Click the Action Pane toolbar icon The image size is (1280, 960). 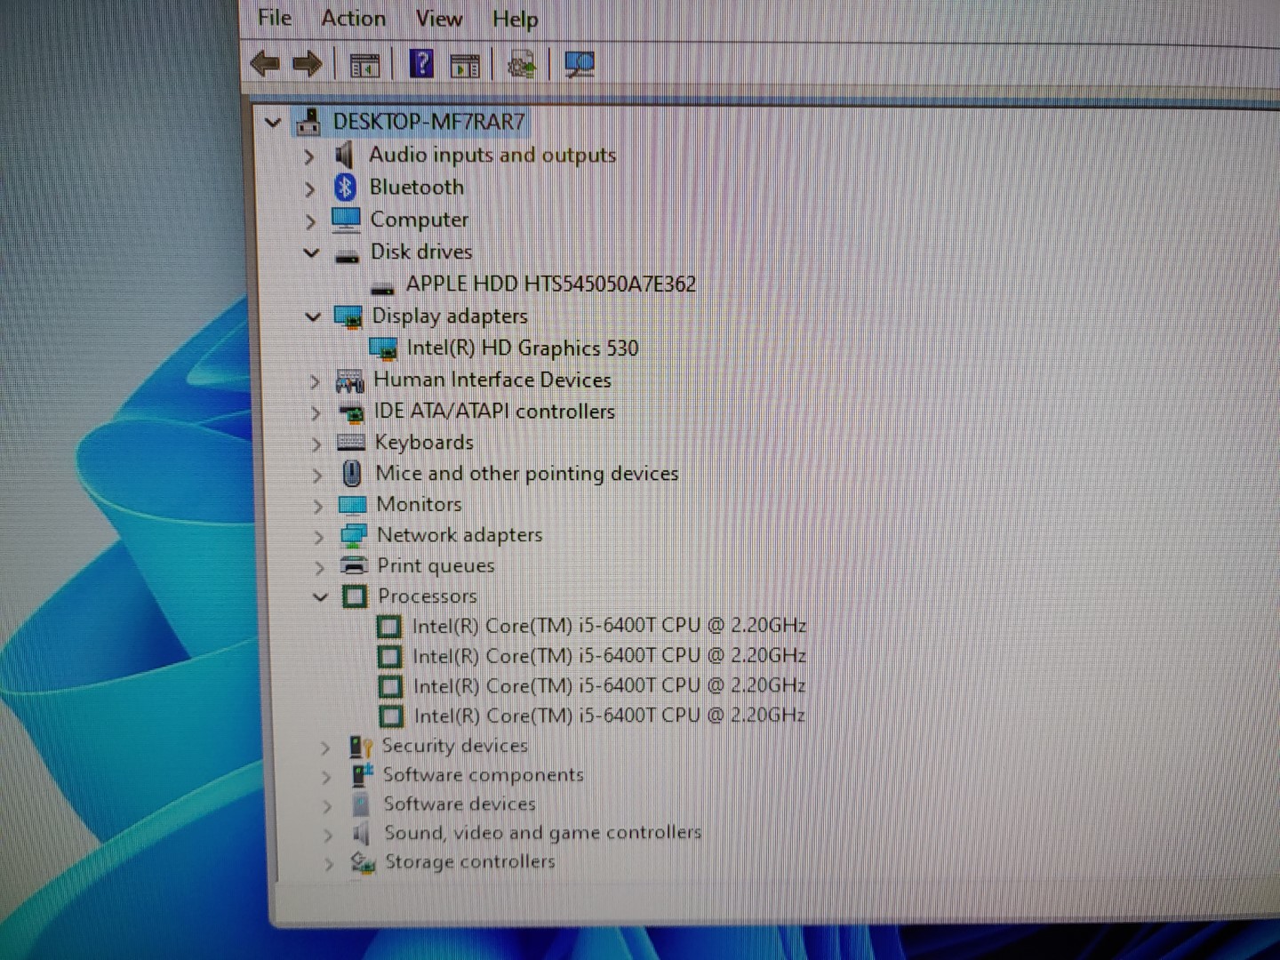click(465, 65)
